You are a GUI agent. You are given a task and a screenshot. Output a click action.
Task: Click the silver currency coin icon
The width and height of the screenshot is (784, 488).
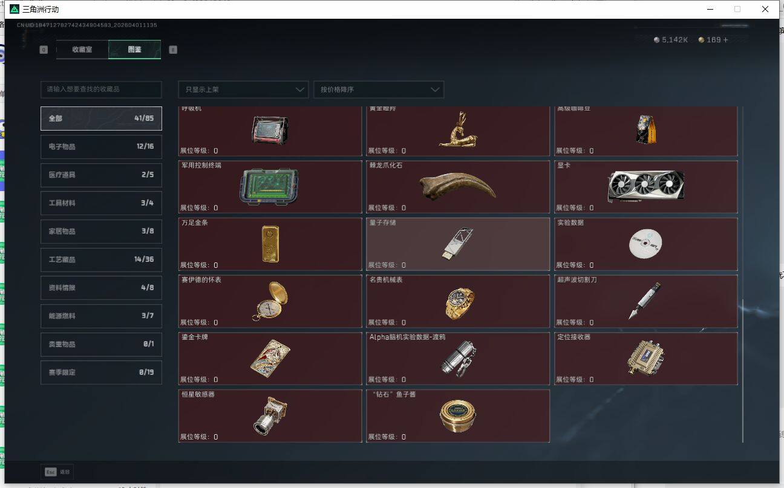[657, 40]
